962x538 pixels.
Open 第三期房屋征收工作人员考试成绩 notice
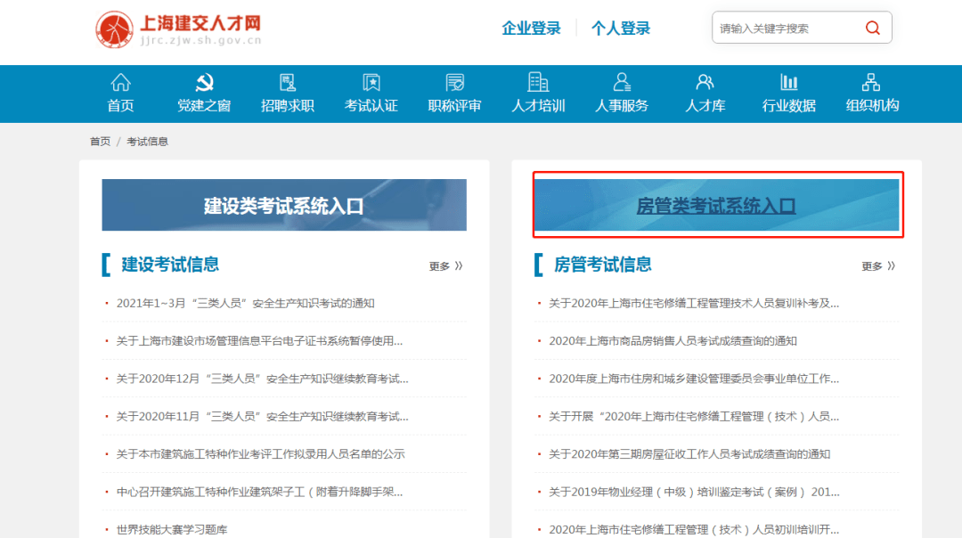pyautogui.click(x=689, y=454)
